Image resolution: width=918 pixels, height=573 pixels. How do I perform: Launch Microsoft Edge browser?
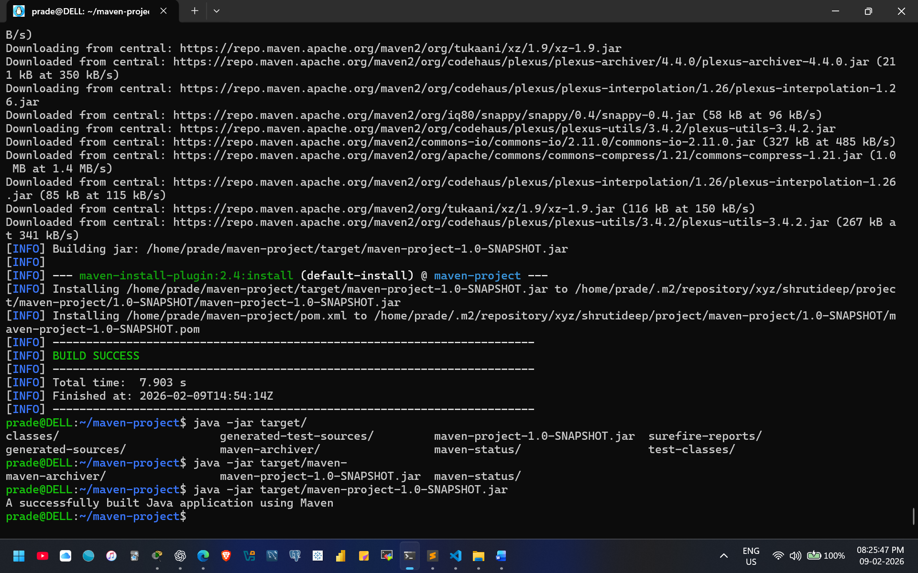pyautogui.click(x=203, y=556)
